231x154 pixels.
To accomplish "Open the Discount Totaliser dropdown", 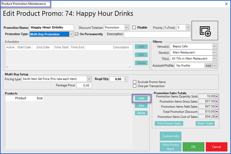I will coord(127,28).
